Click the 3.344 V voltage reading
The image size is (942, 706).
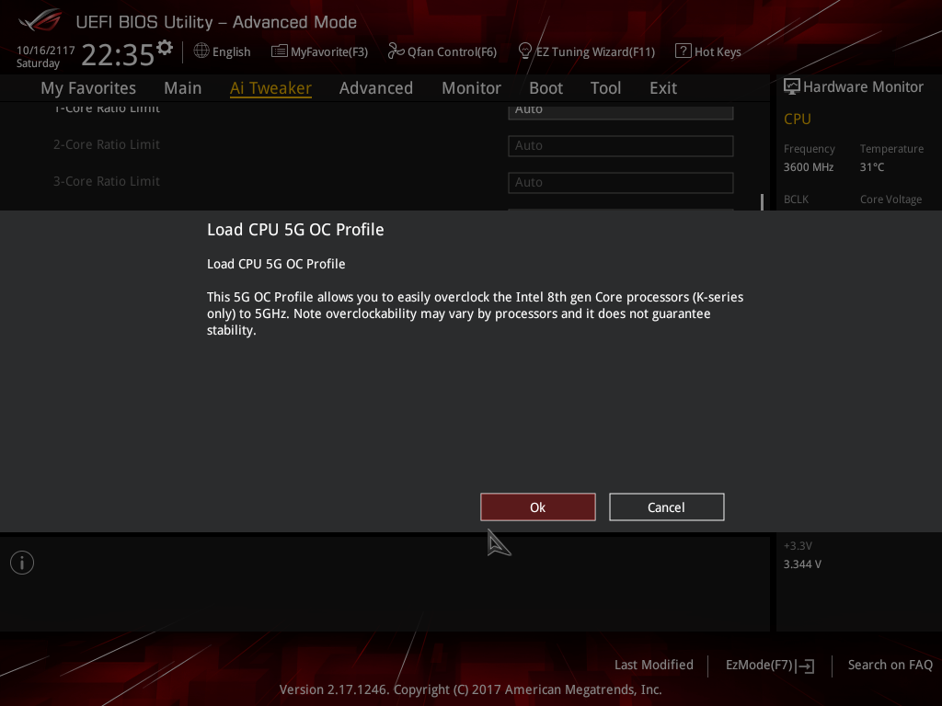802,564
